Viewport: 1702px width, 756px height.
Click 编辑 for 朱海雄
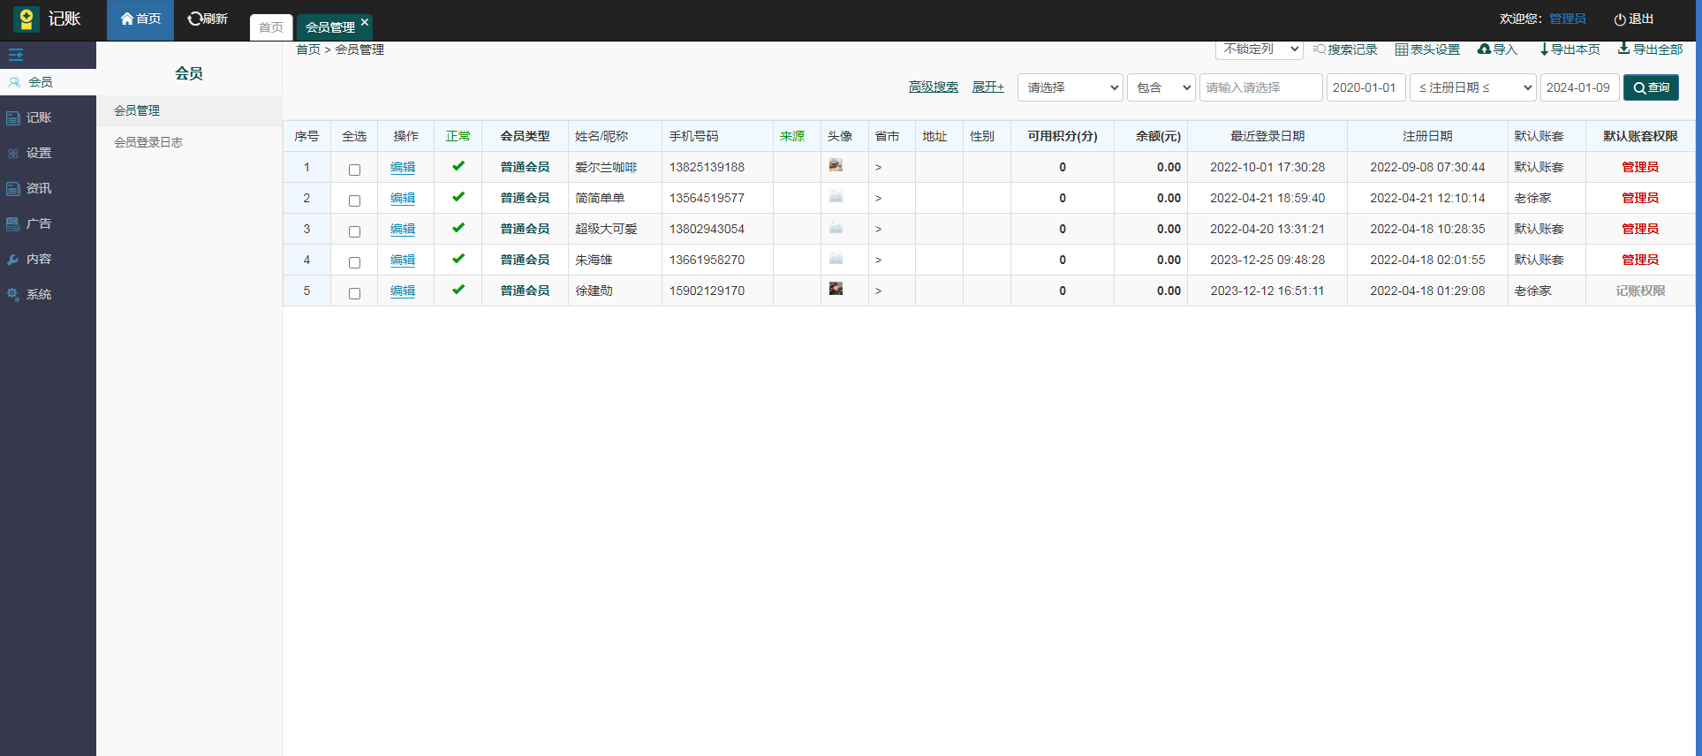pyautogui.click(x=403, y=260)
